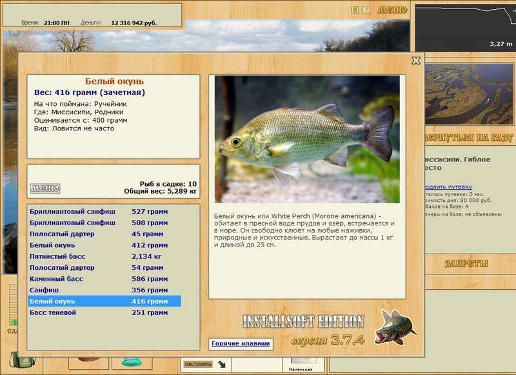The height and width of the screenshot is (375, 516).
Task: Select Каменный басс 586 грамм row
Action: (104, 279)
